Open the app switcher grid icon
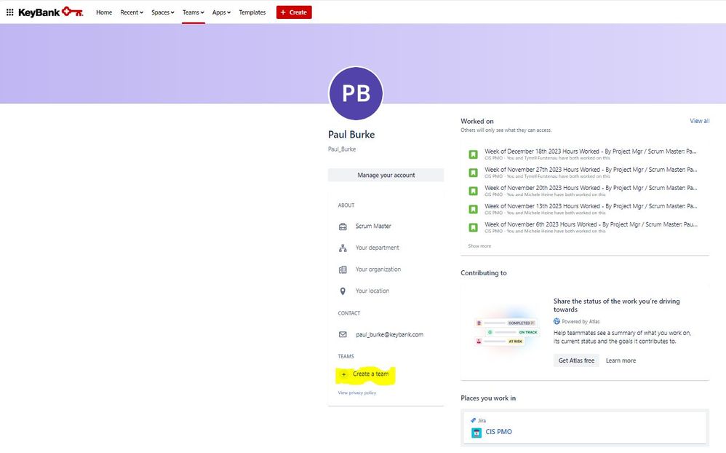 [x=9, y=12]
